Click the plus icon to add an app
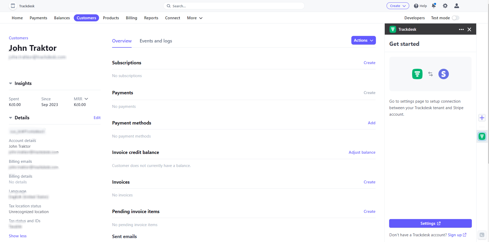This screenshot has width=489, height=242. click(x=482, y=118)
